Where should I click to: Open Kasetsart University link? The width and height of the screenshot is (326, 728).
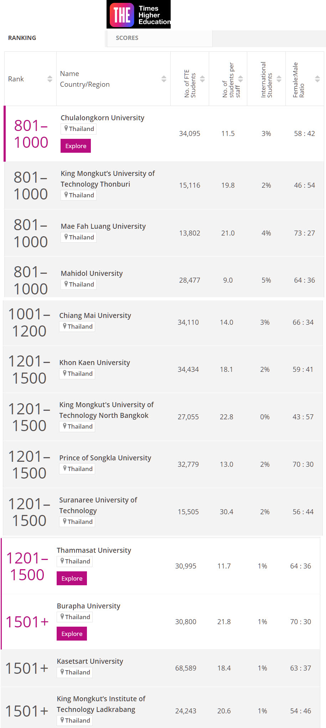(x=90, y=661)
